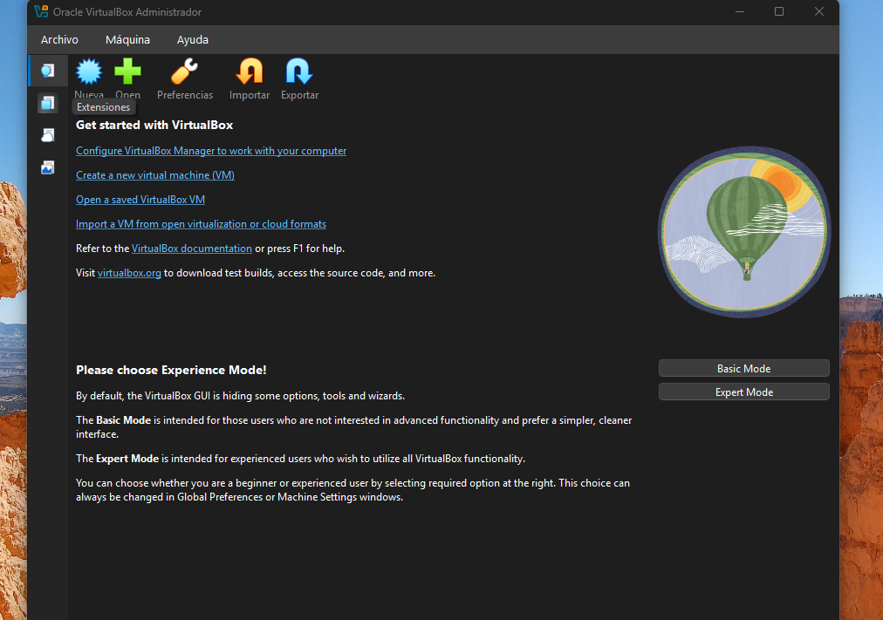Click Import a VM from open virtualization link
Screen dimensions: 883x620
(x=201, y=224)
